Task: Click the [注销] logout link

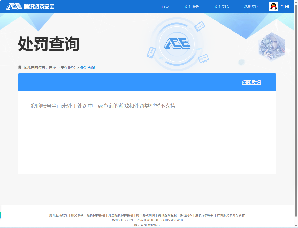Action: pos(285,7)
